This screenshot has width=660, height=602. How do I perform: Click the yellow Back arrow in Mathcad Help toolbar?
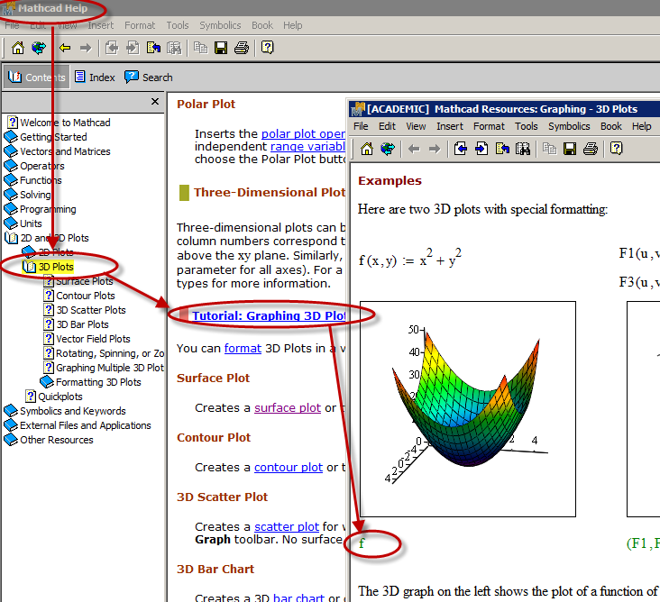(x=65, y=48)
